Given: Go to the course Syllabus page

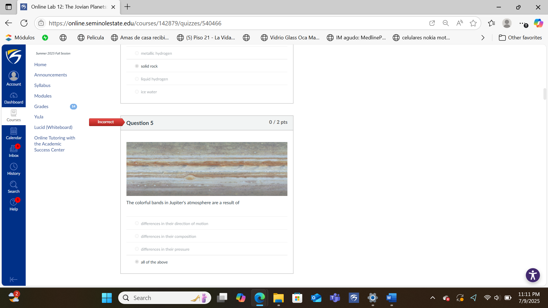Looking at the screenshot, I should pos(42,85).
